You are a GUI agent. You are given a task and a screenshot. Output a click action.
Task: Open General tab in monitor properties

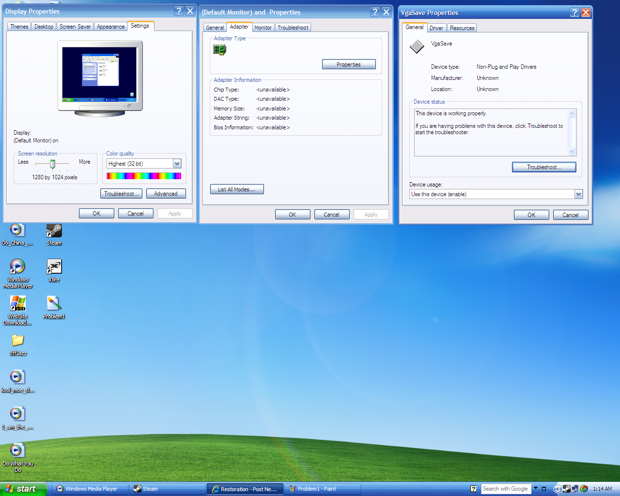(x=215, y=28)
